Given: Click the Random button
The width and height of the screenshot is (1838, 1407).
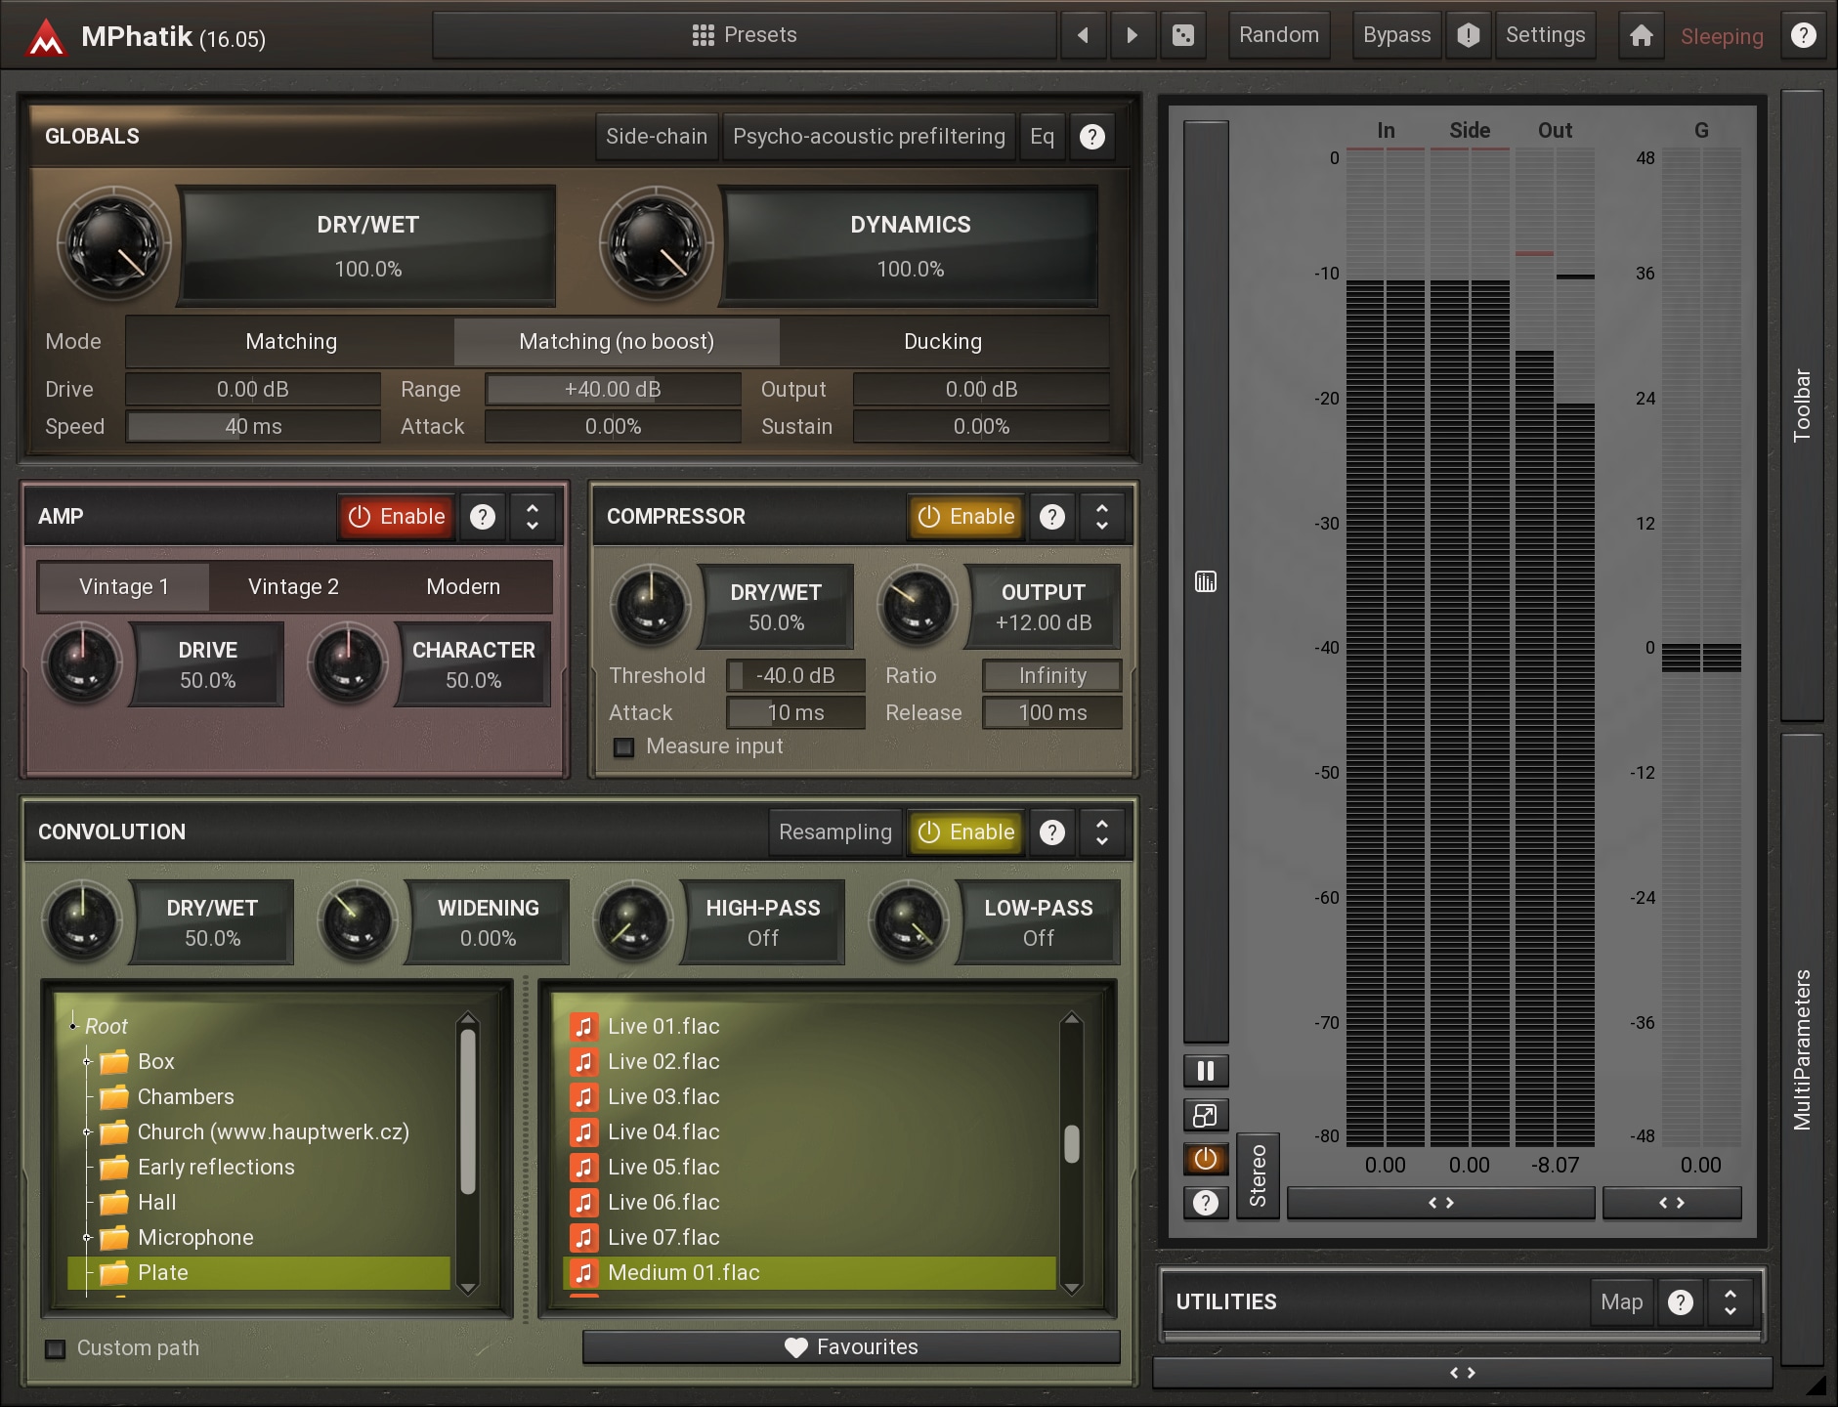Looking at the screenshot, I should point(1278,35).
